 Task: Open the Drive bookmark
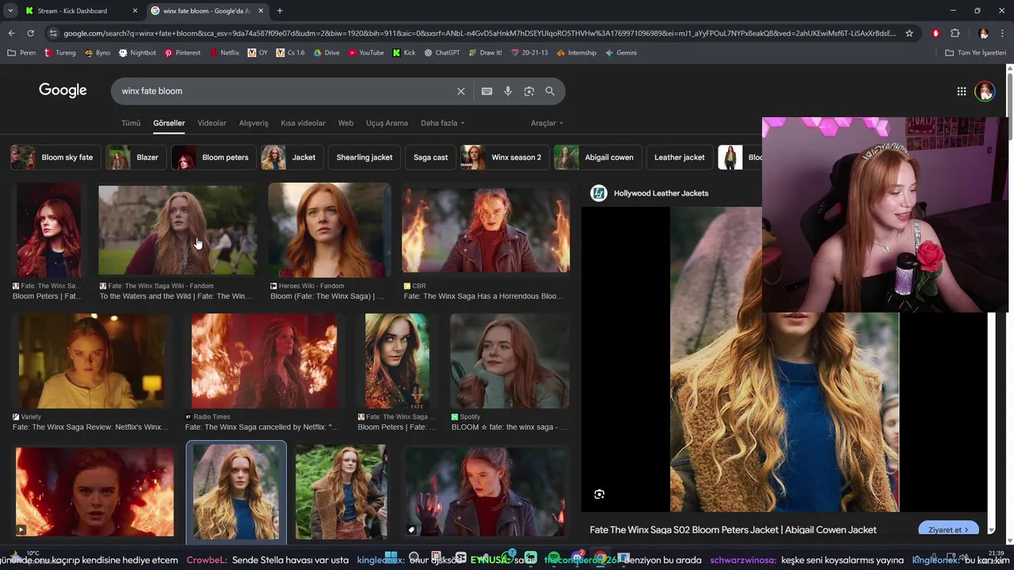(x=326, y=53)
